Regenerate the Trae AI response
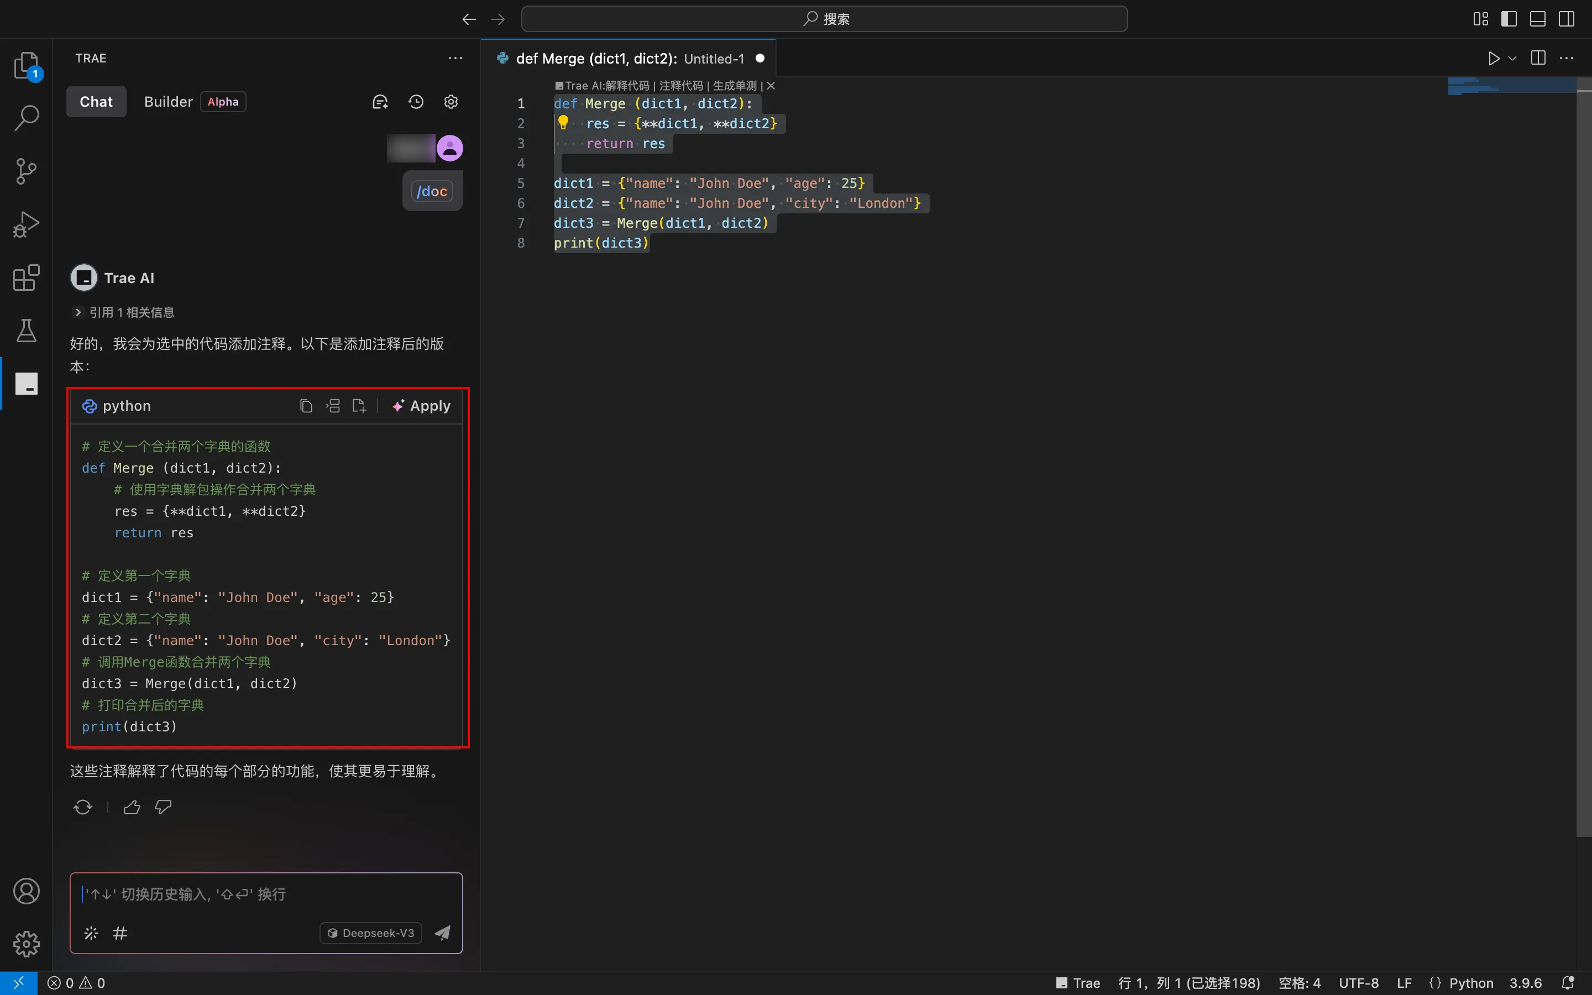This screenshot has width=1592, height=995. coord(83,807)
